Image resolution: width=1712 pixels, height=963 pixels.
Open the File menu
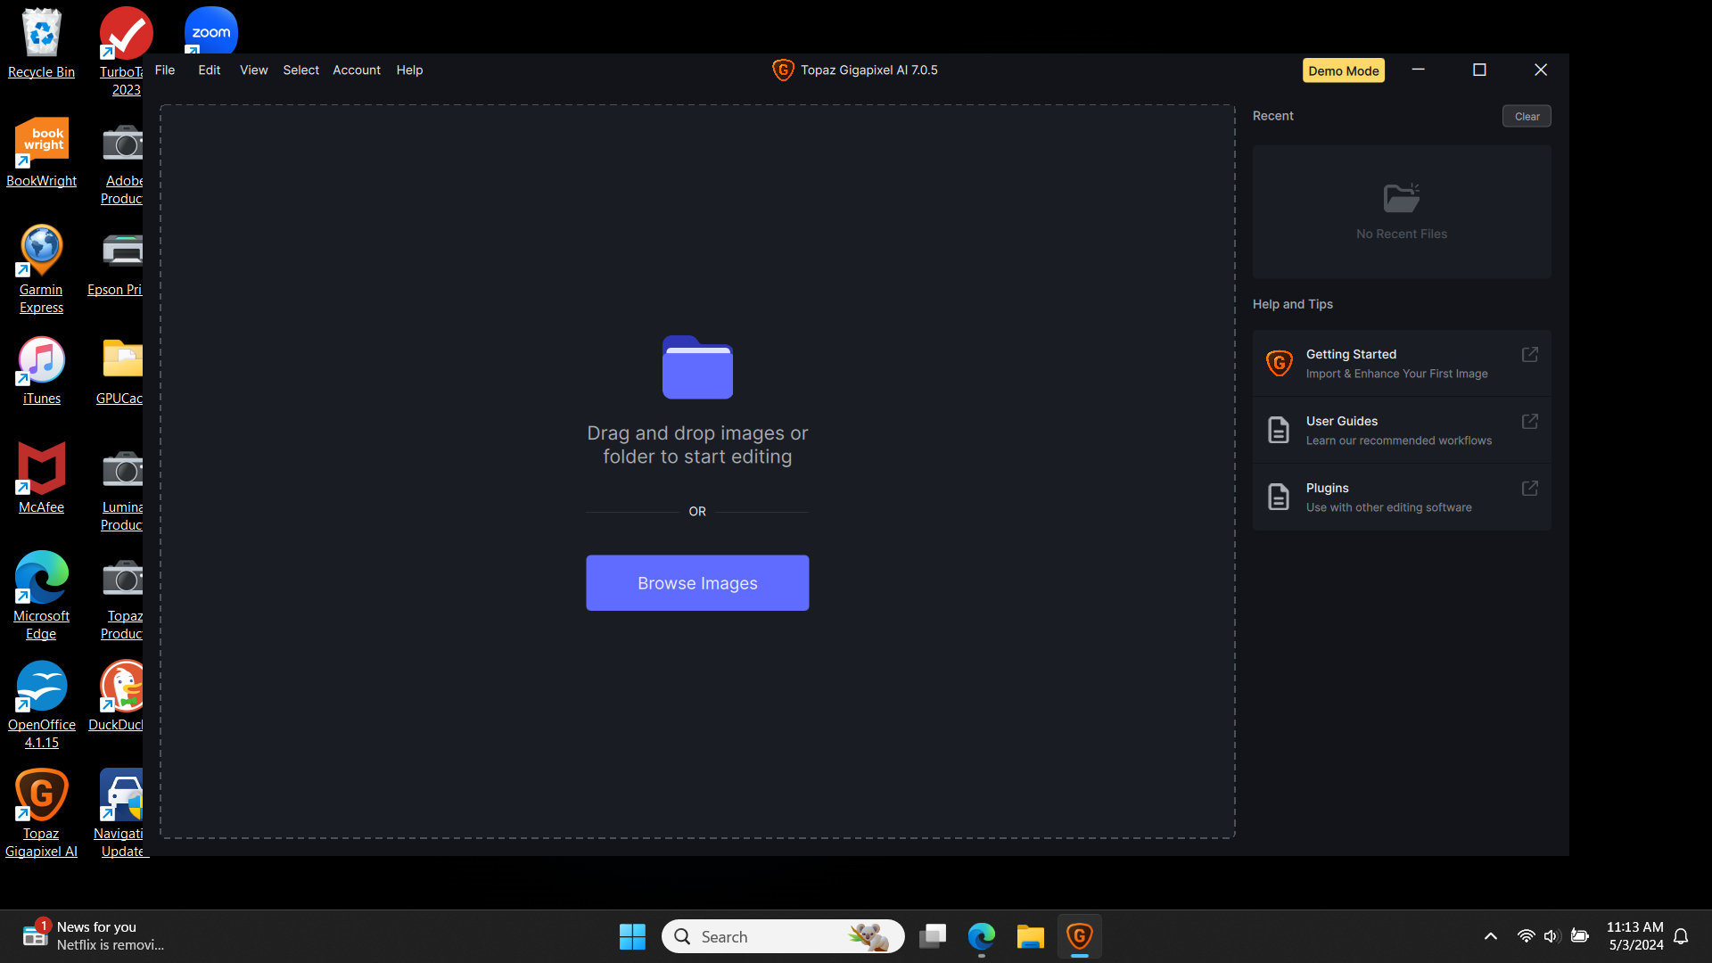[165, 70]
